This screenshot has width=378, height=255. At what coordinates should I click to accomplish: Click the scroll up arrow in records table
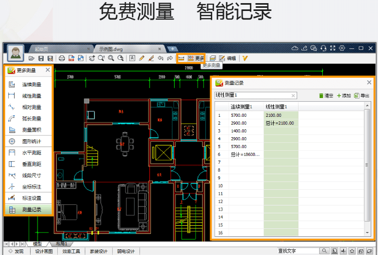point(367,105)
